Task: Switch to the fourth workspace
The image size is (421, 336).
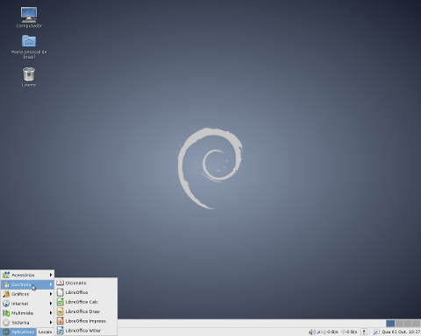Action: pyautogui.click(x=416, y=324)
